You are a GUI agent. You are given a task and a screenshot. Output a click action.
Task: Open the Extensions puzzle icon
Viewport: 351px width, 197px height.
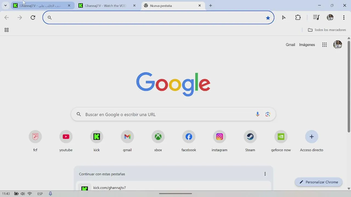(x=298, y=18)
